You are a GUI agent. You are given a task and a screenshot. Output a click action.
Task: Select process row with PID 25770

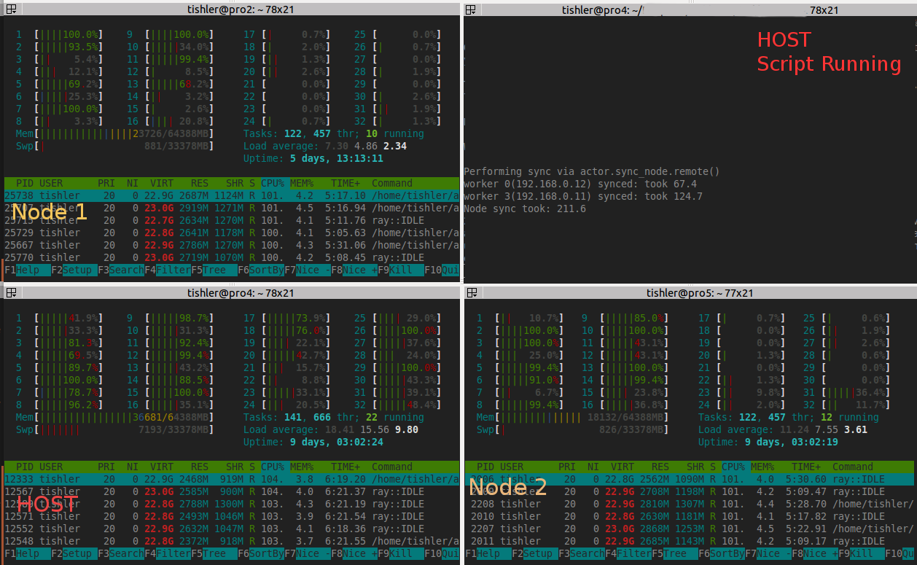click(232, 257)
